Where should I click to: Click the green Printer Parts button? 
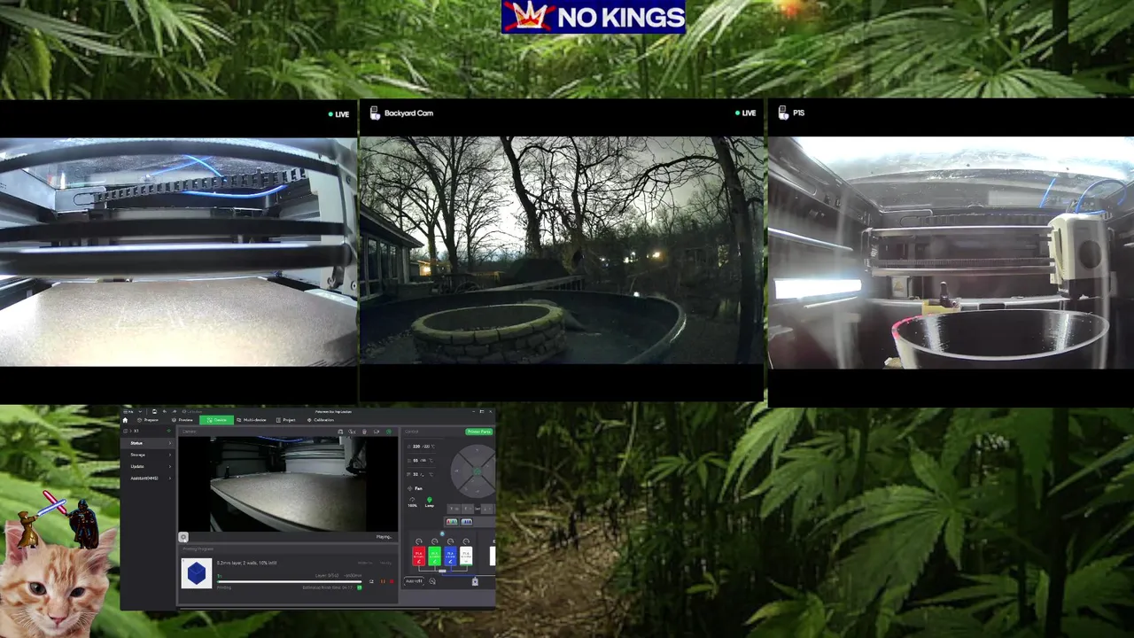point(479,432)
